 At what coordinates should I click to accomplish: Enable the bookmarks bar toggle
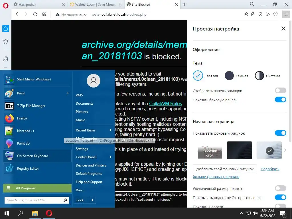(281, 90)
